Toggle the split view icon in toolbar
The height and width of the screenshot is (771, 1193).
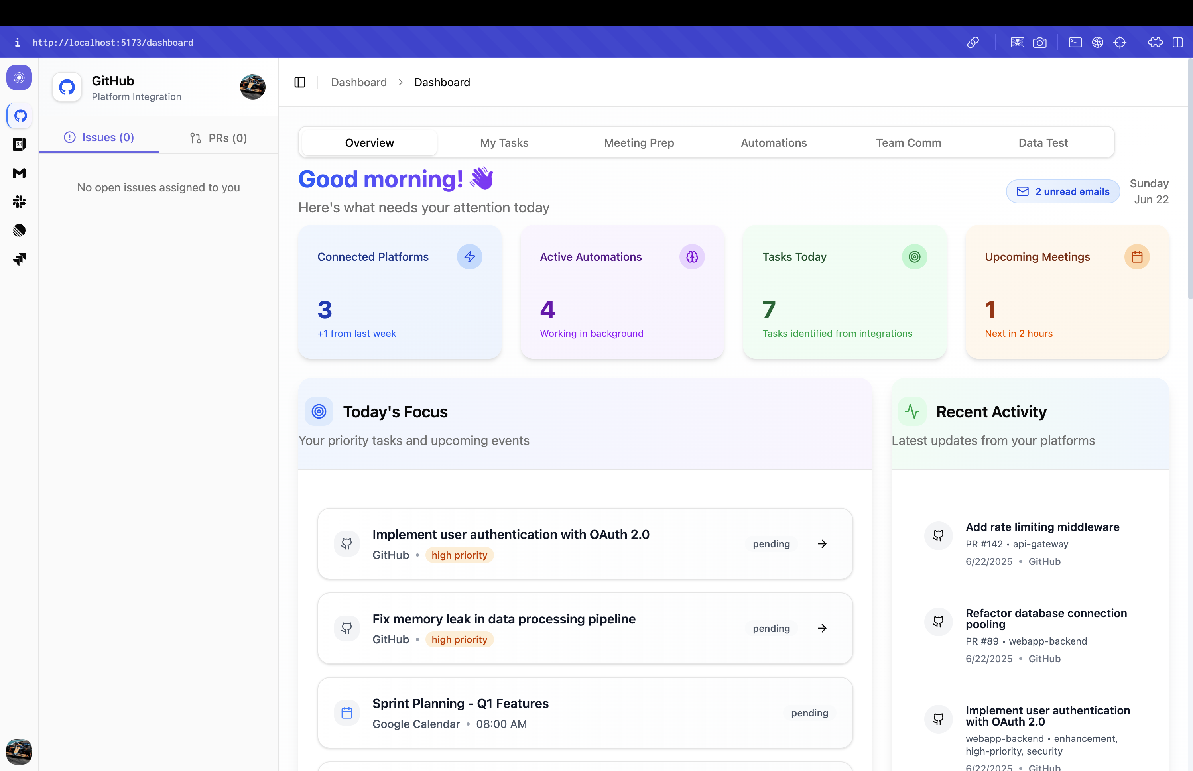(x=1177, y=43)
